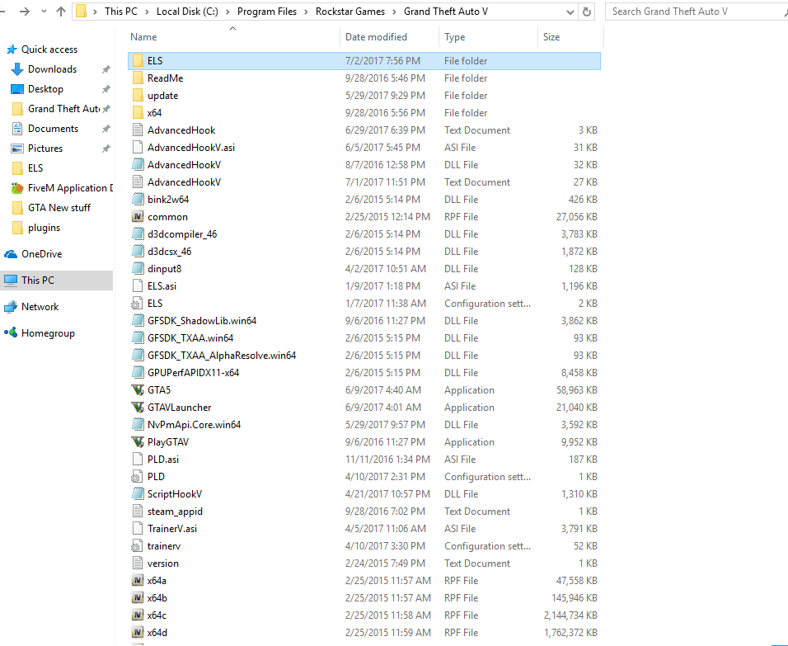The height and width of the screenshot is (646, 788).
Task: Sort by Date modified column header
Action: [376, 37]
